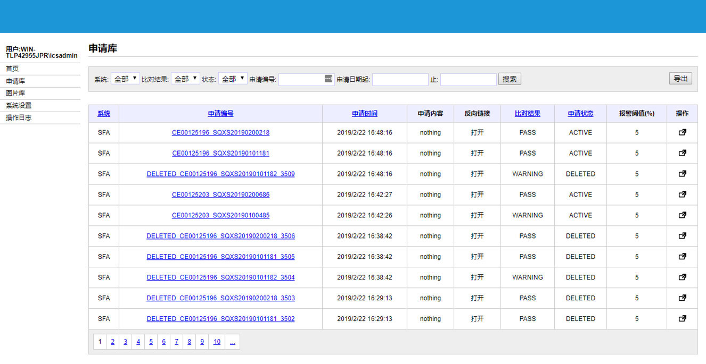Image resolution: width=706 pixels, height=364 pixels.
Task: Open application link CE00125196_SQXS20190200218
Action: click(220, 133)
